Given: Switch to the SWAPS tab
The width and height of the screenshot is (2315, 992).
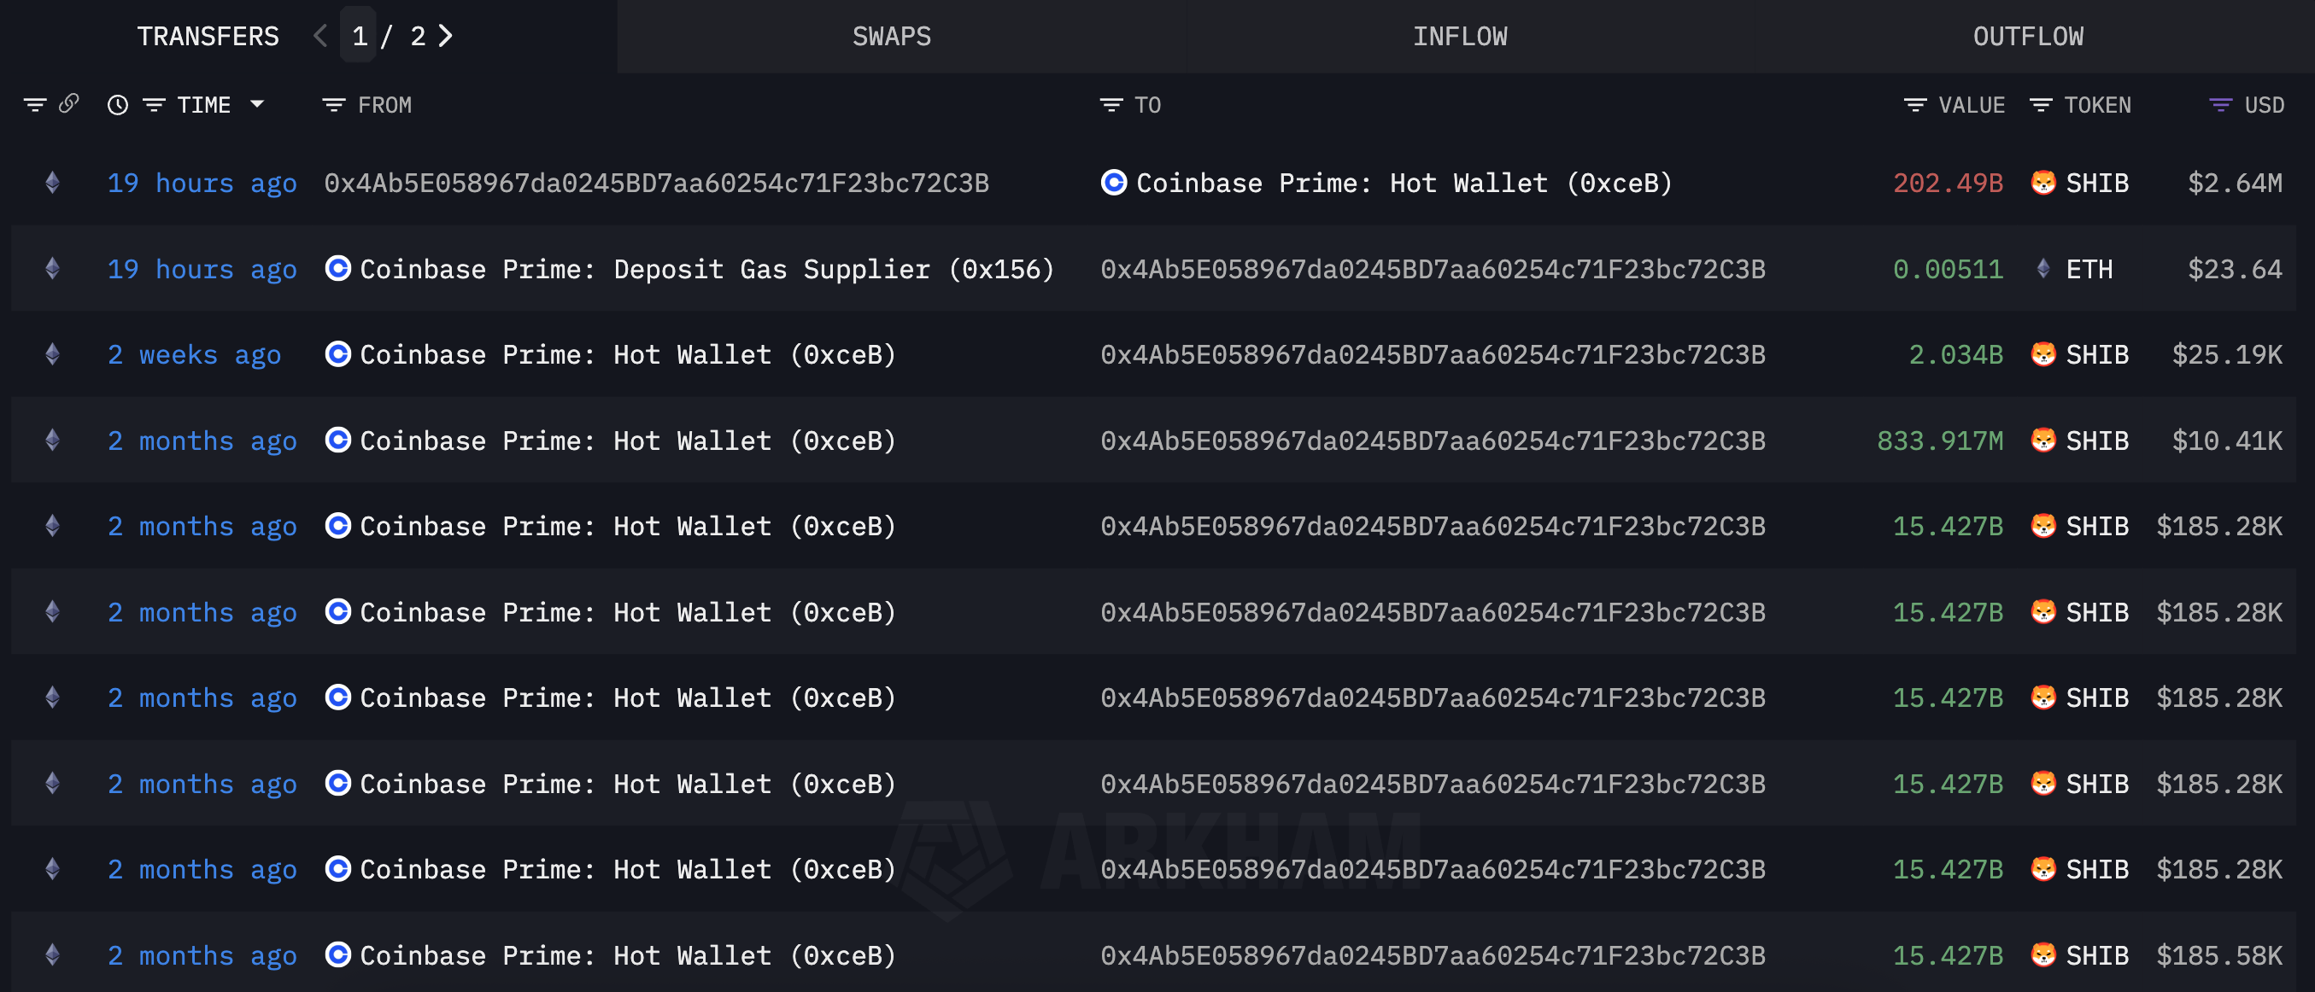Looking at the screenshot, I should pyautogui.click(x=891, y=36).
